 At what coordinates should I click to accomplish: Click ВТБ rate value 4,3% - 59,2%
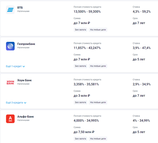[x=141, y=11]
